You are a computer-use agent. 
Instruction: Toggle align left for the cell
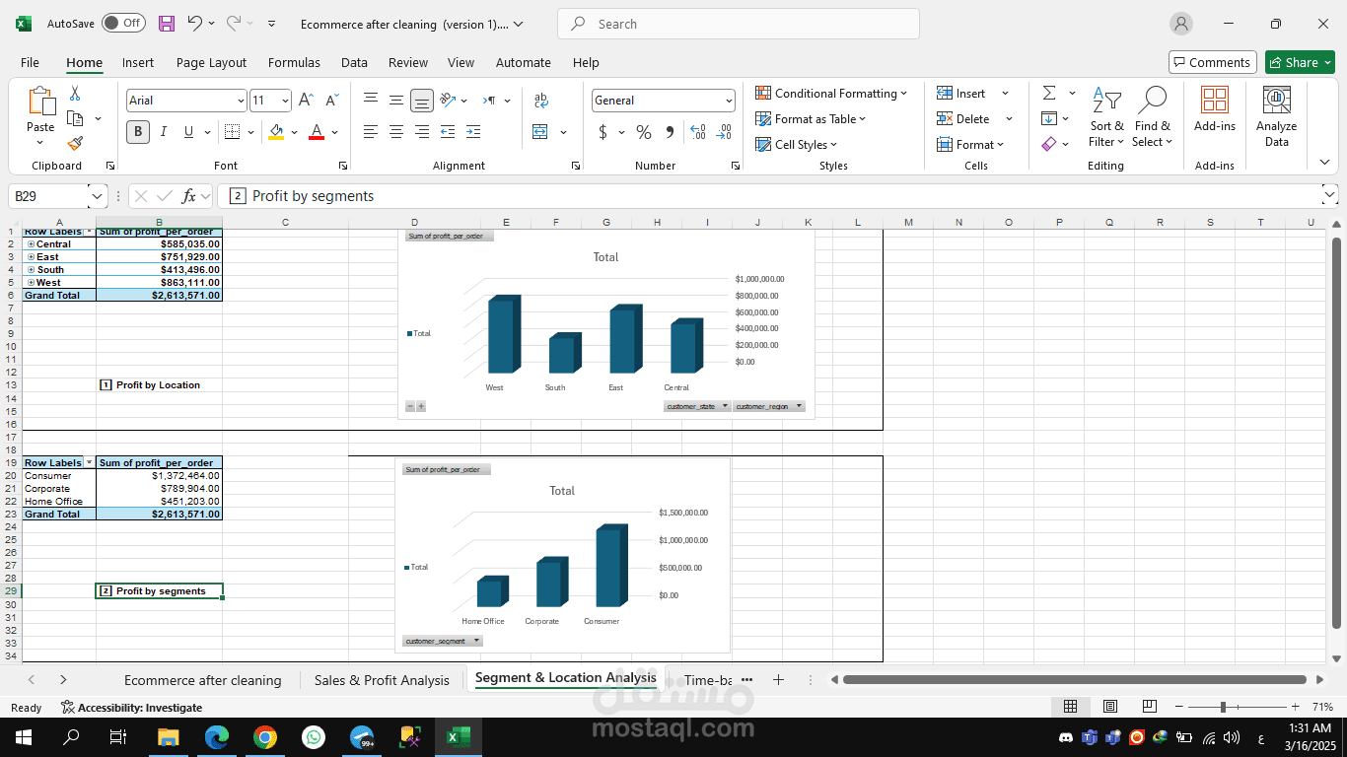pos(371,131)
